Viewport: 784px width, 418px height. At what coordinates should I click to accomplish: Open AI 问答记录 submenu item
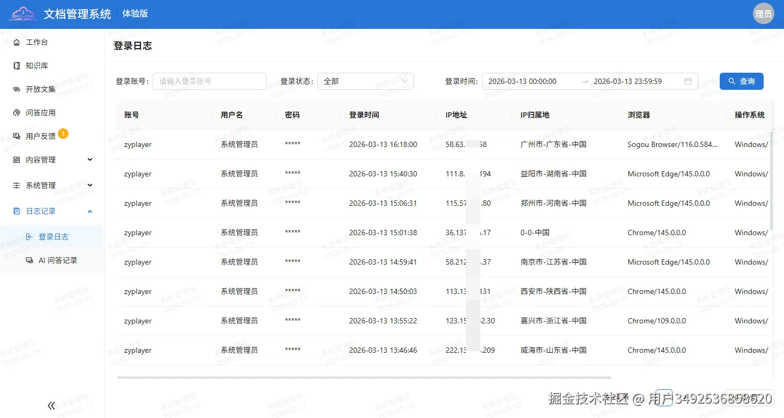click(x=52, y=260)
